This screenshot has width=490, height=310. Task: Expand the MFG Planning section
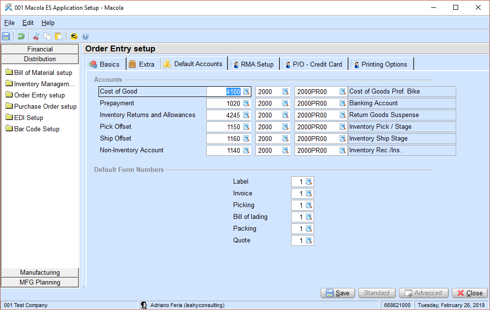pos(40,282)
